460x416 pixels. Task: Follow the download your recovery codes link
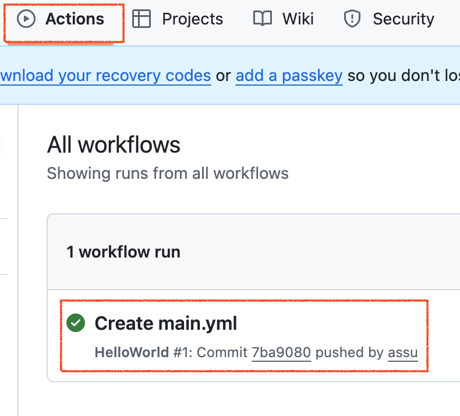click(105, 76)
